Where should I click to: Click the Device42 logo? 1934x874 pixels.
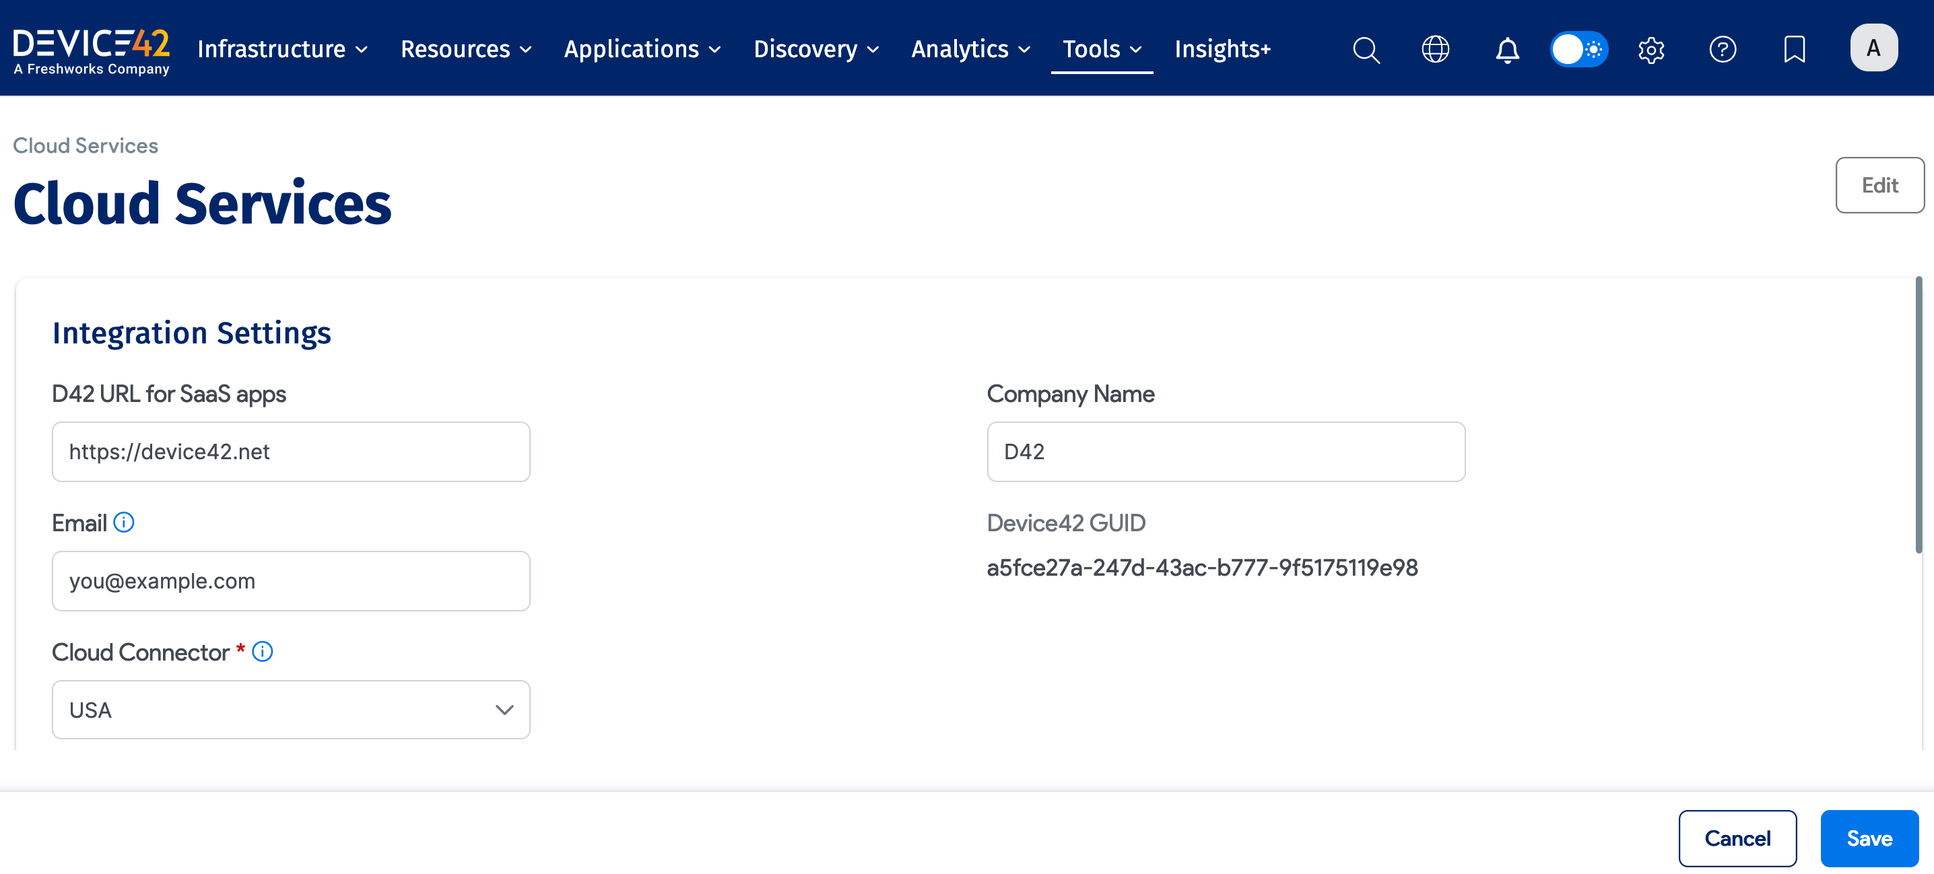pos(92,48)
